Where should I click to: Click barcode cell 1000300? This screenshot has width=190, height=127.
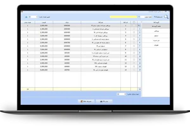pyautogui.click(x=67, y=29)
